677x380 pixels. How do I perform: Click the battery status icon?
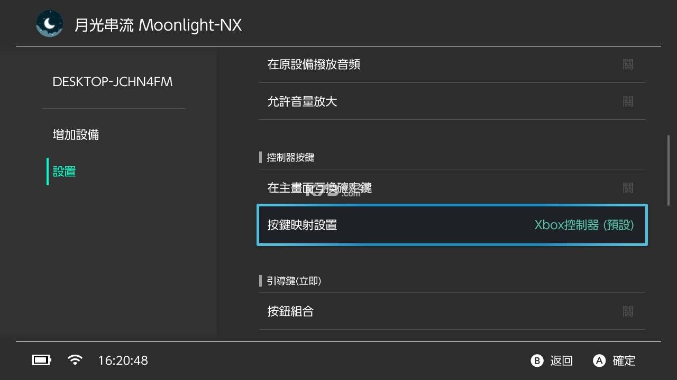[x=41, y=360]
